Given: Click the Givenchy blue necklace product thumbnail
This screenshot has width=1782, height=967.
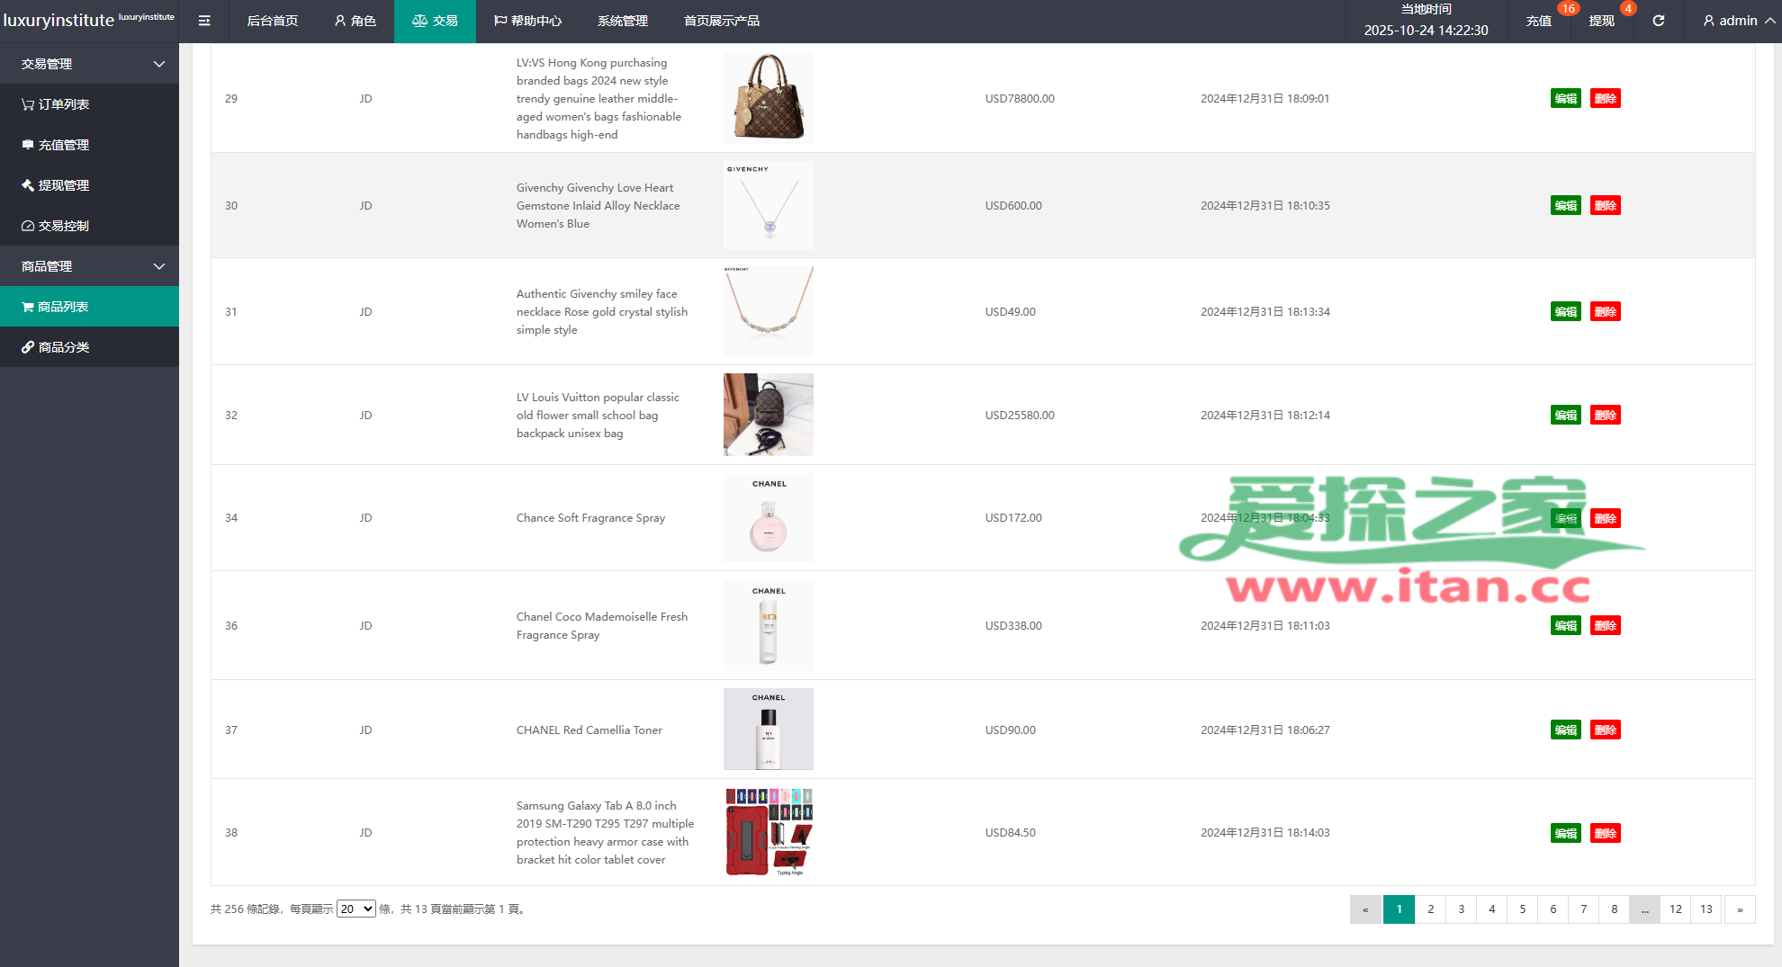Looking at the screenshot, I should coord(769,205).
